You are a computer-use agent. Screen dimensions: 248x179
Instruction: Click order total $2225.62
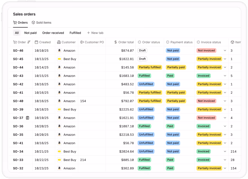[x=126, y=109]
